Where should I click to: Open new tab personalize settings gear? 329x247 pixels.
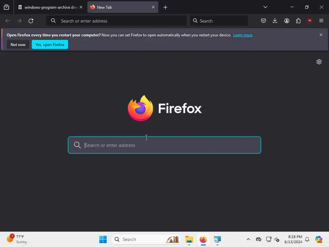(x=319, y=62)
